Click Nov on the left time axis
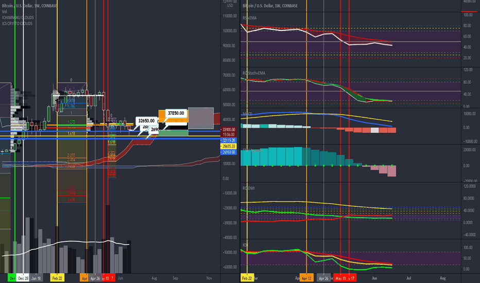480x283 pixels. (x=209, y=278)
